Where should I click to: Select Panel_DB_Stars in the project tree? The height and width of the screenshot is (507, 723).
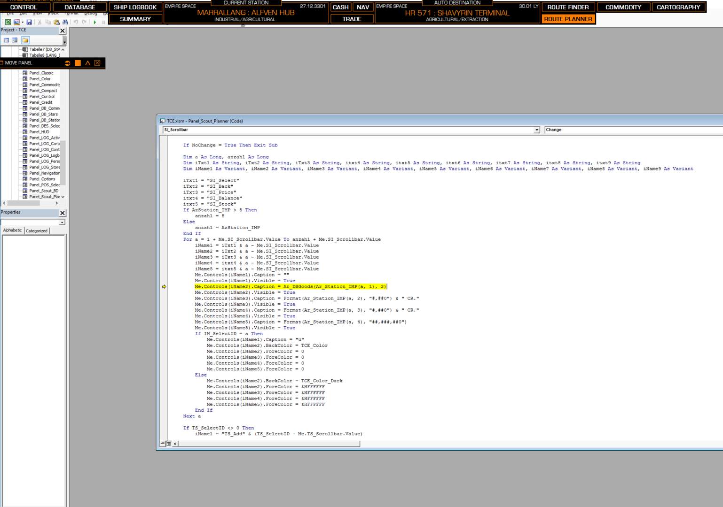pos(44,114)
